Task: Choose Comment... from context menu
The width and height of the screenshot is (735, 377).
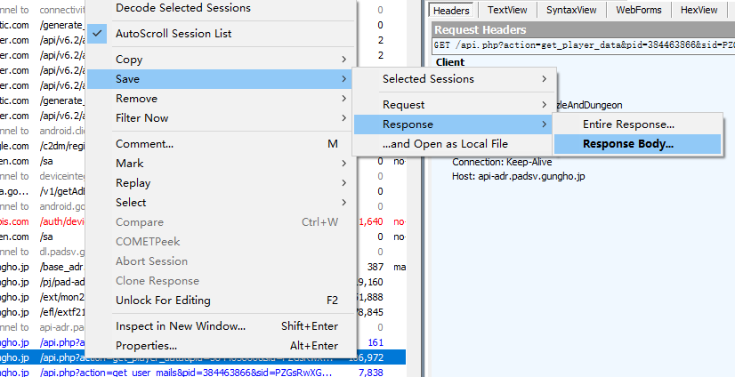Action: 144,144
